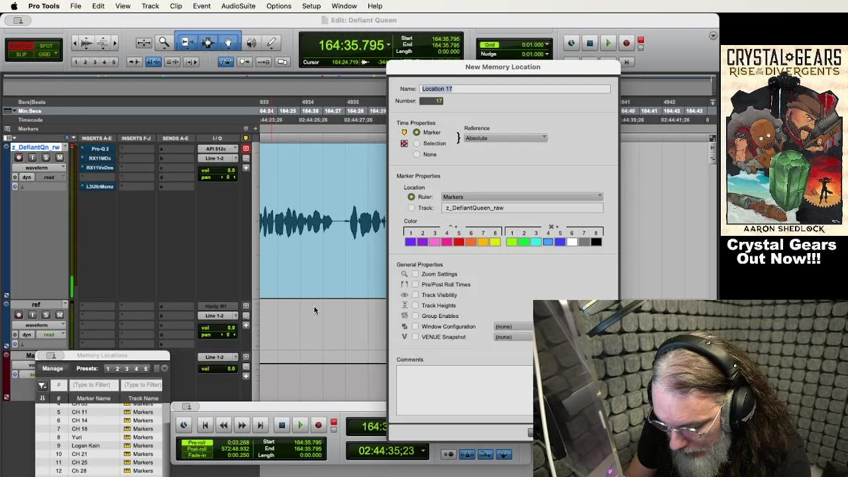Enable the Track Heights checkbox
The width and height of the screenshot is (848, 477).
pyautogui.click(x=415, y=305)
